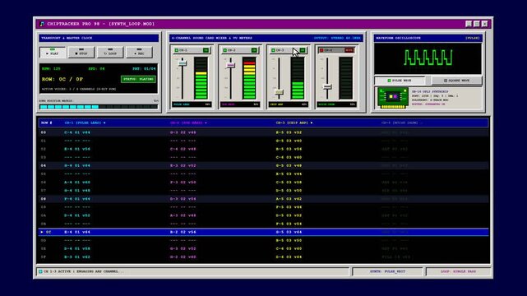Stop playback with the STOP button

coord(81,53)
